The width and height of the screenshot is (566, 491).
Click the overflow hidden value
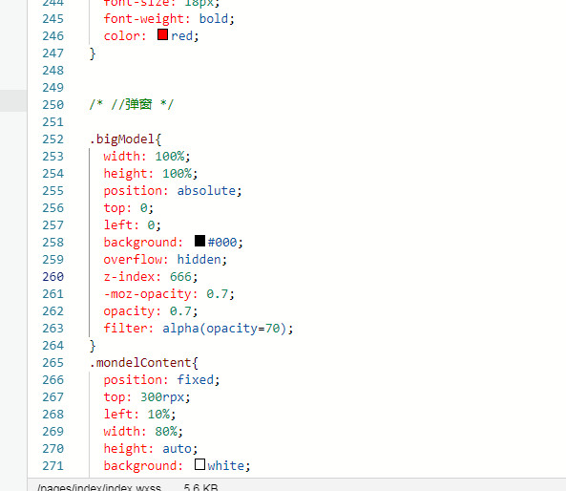click(x=199, y=260)
